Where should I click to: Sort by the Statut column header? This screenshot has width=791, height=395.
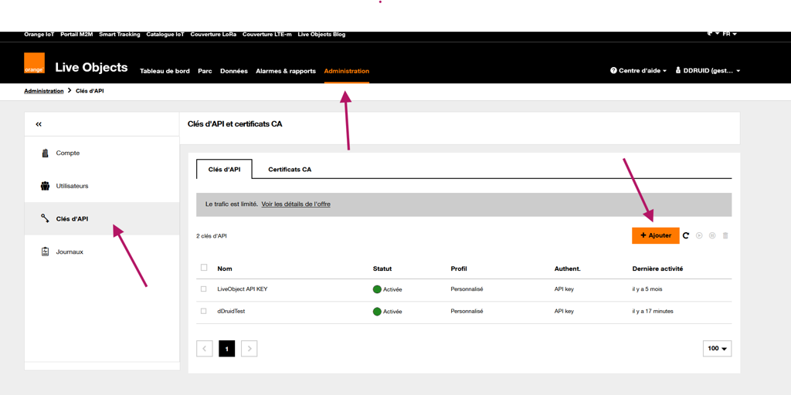[382, 268]
